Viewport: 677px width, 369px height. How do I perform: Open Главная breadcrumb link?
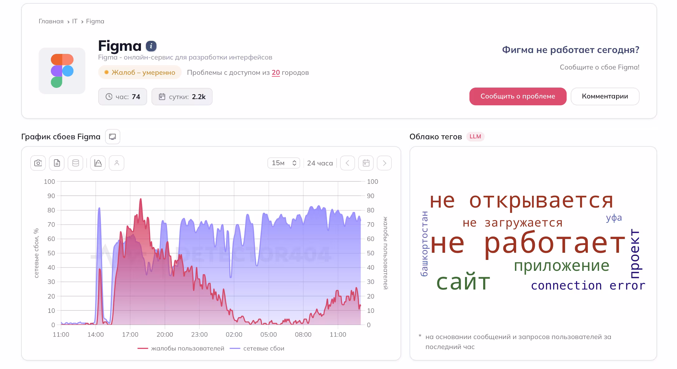pyautogui.click(x=51, y=21)
